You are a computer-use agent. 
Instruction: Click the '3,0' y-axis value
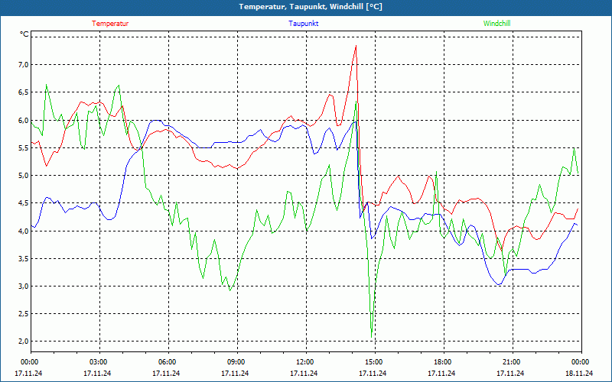(x=24, y=286)
